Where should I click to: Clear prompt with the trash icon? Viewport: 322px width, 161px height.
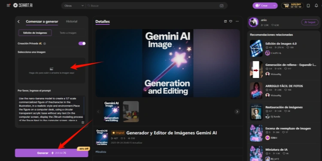tap(83, 122)
